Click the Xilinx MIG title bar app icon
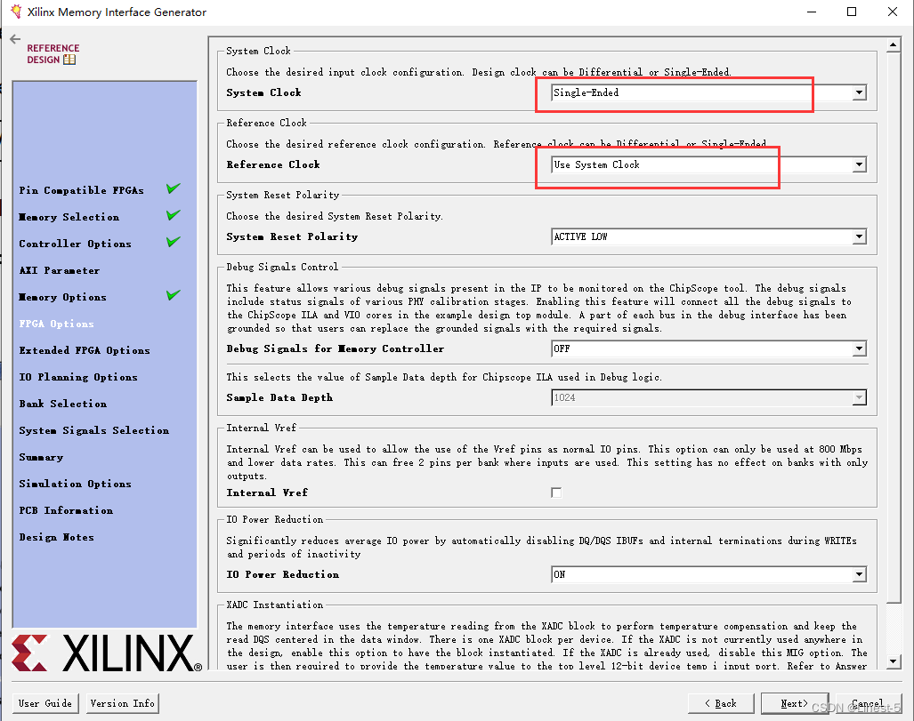Screen dimensions: 914x721 16,11
